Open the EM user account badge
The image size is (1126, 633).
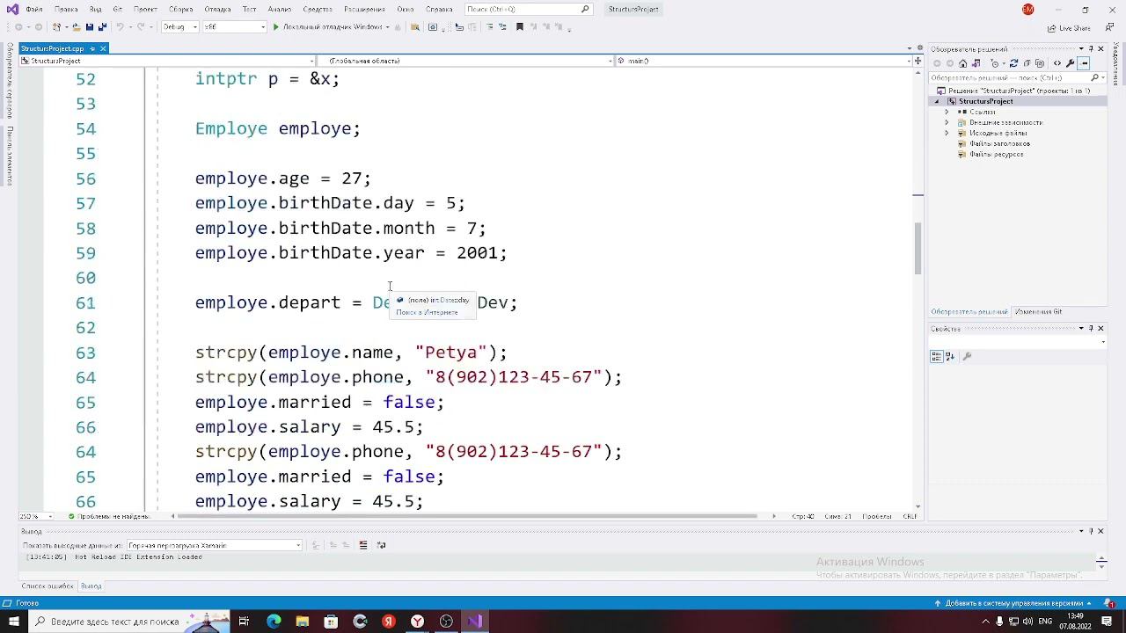click(1027, 9)
